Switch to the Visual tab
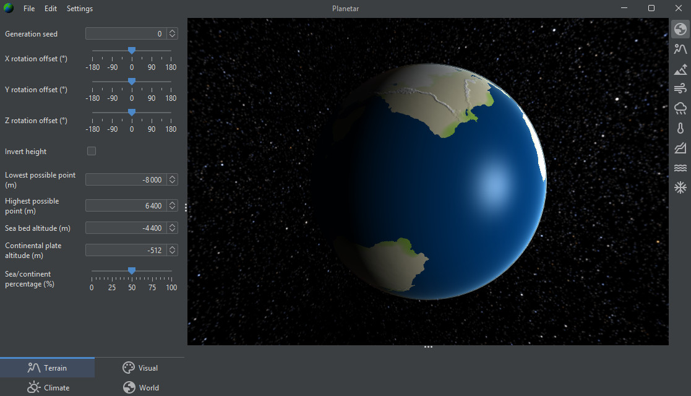691x396 pixels. tap(140, 367)
